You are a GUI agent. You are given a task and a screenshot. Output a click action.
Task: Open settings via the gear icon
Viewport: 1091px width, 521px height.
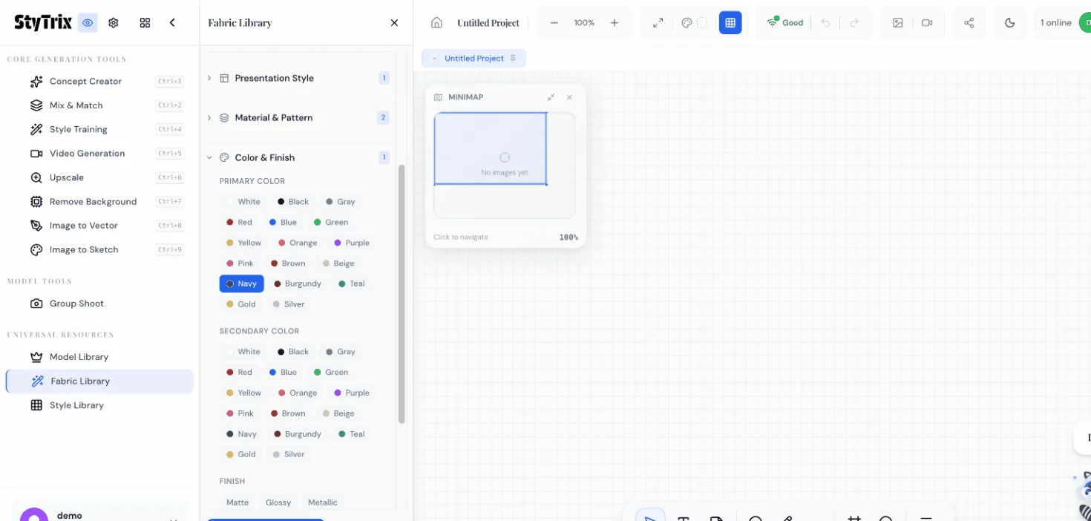(114, 23)
